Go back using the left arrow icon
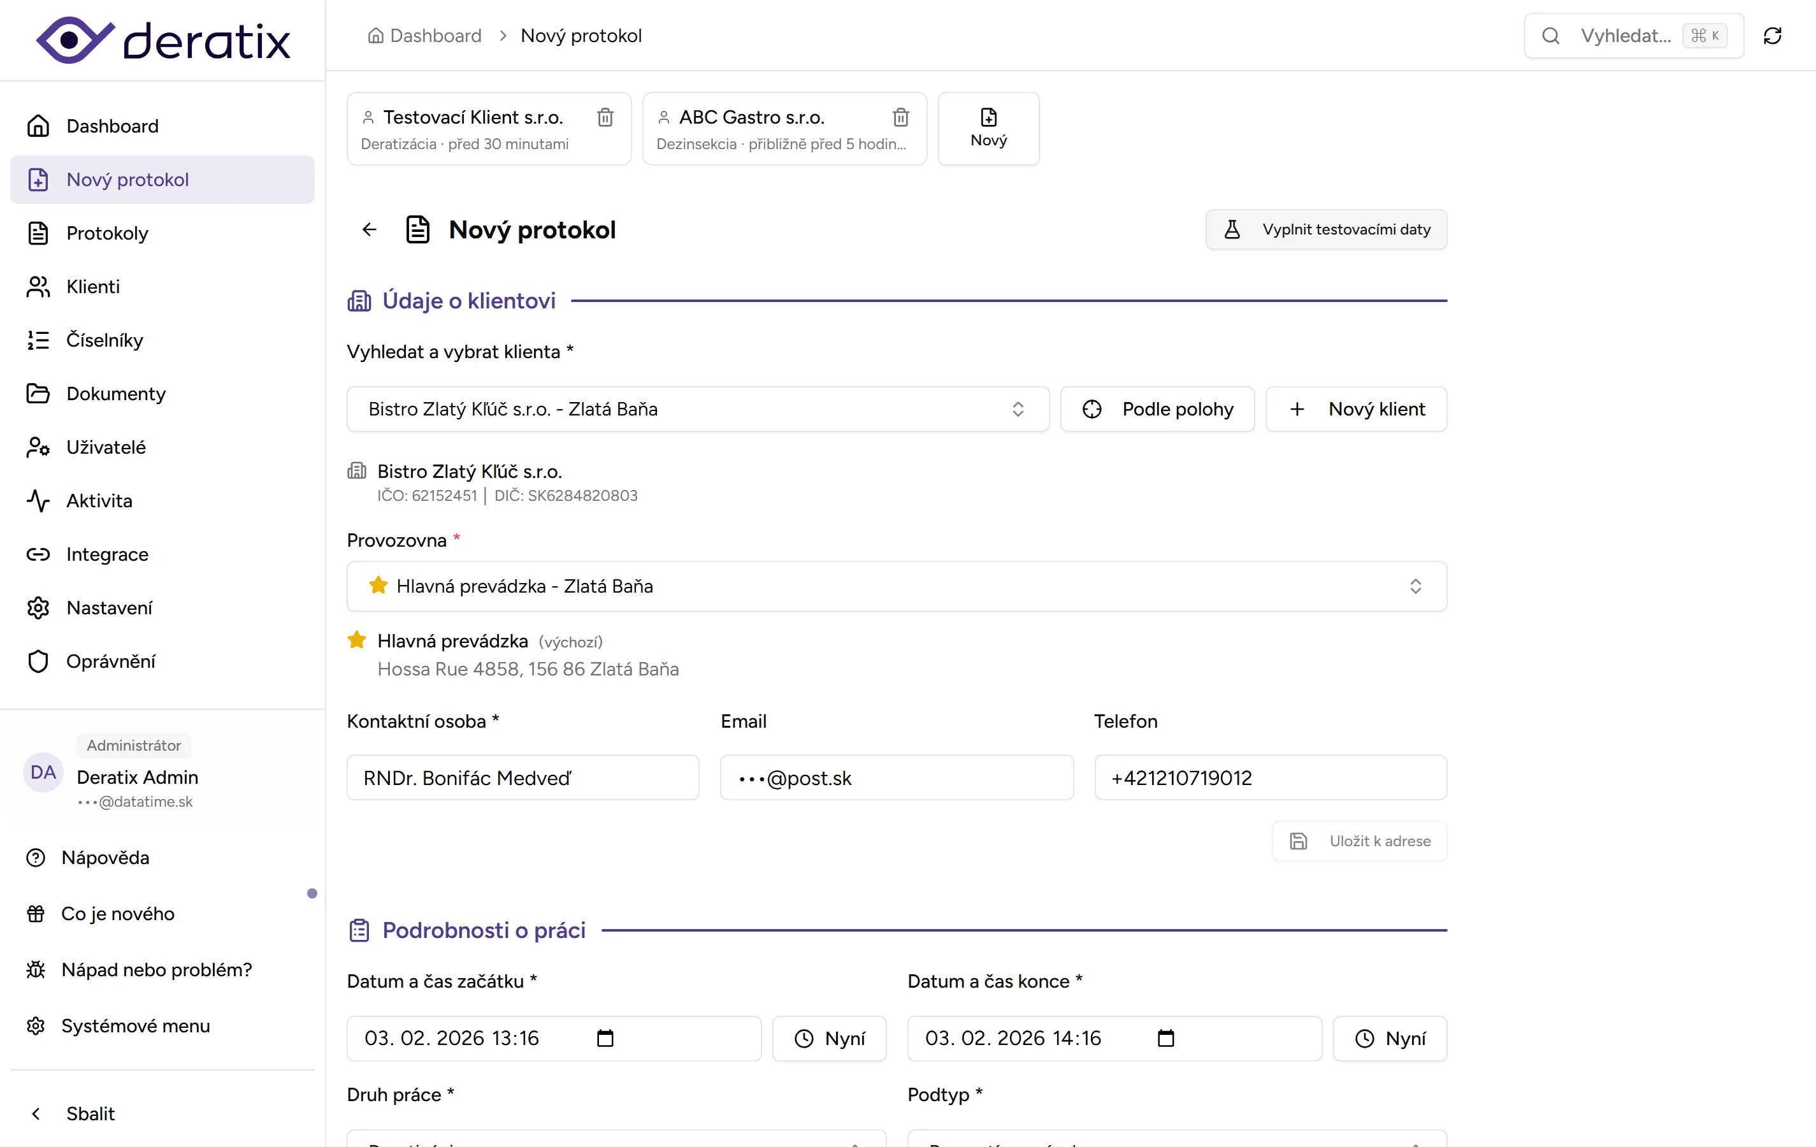This screenshot has height=1147, width=1816. [x=369, y=229]
